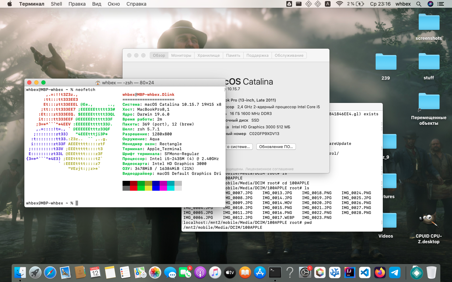Screen dimensions: 452x282
Task: Open the Notes app in Dock
Action: click(x=110, y=272)
